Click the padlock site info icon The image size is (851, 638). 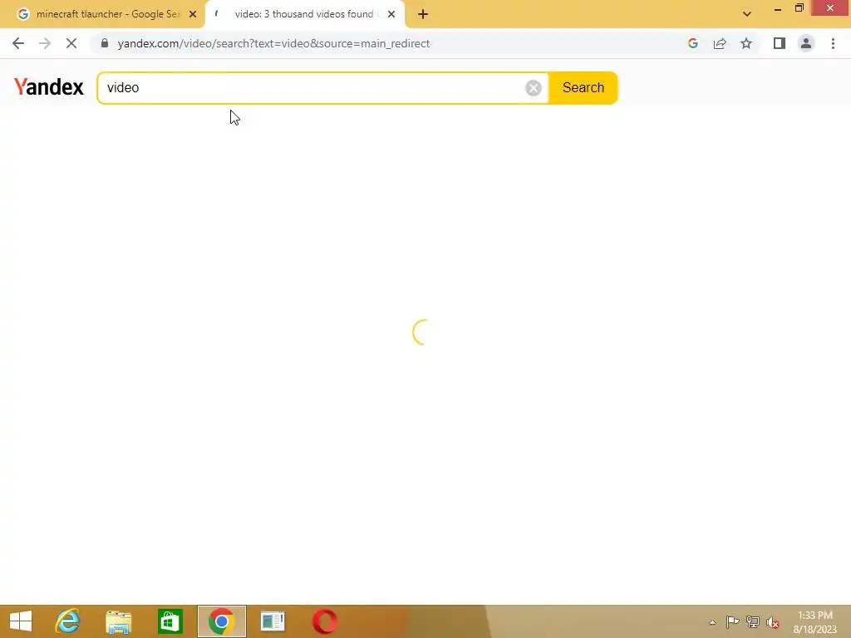pyautogui.click(x=105, y=43)
